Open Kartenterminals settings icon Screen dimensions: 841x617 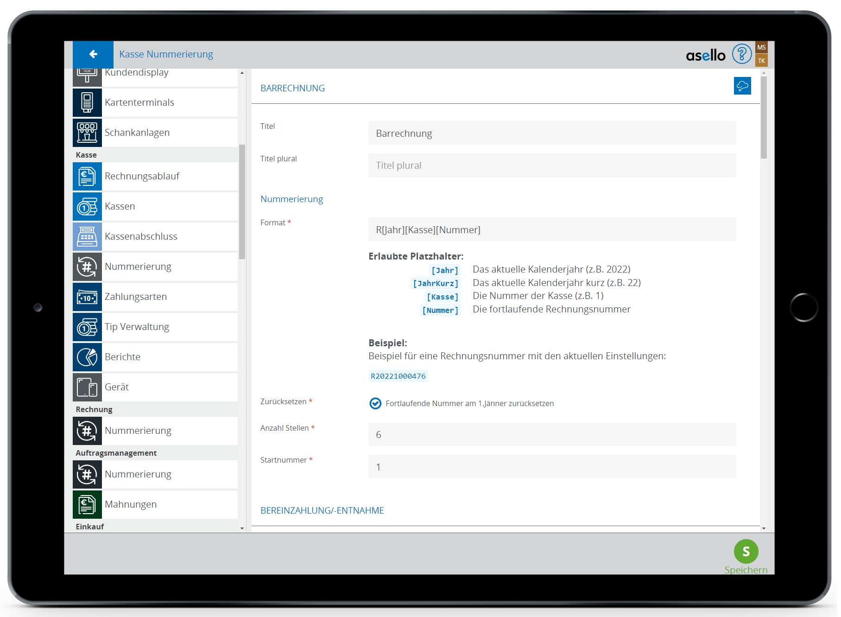click(x=87, y=102)
